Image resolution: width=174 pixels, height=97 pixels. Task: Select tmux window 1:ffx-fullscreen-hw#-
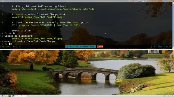click(x=80, y=47)
